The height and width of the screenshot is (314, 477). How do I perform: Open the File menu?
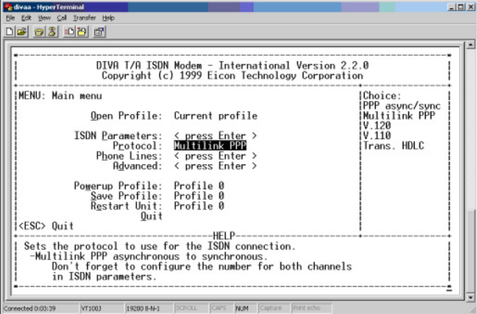(10, 18)
